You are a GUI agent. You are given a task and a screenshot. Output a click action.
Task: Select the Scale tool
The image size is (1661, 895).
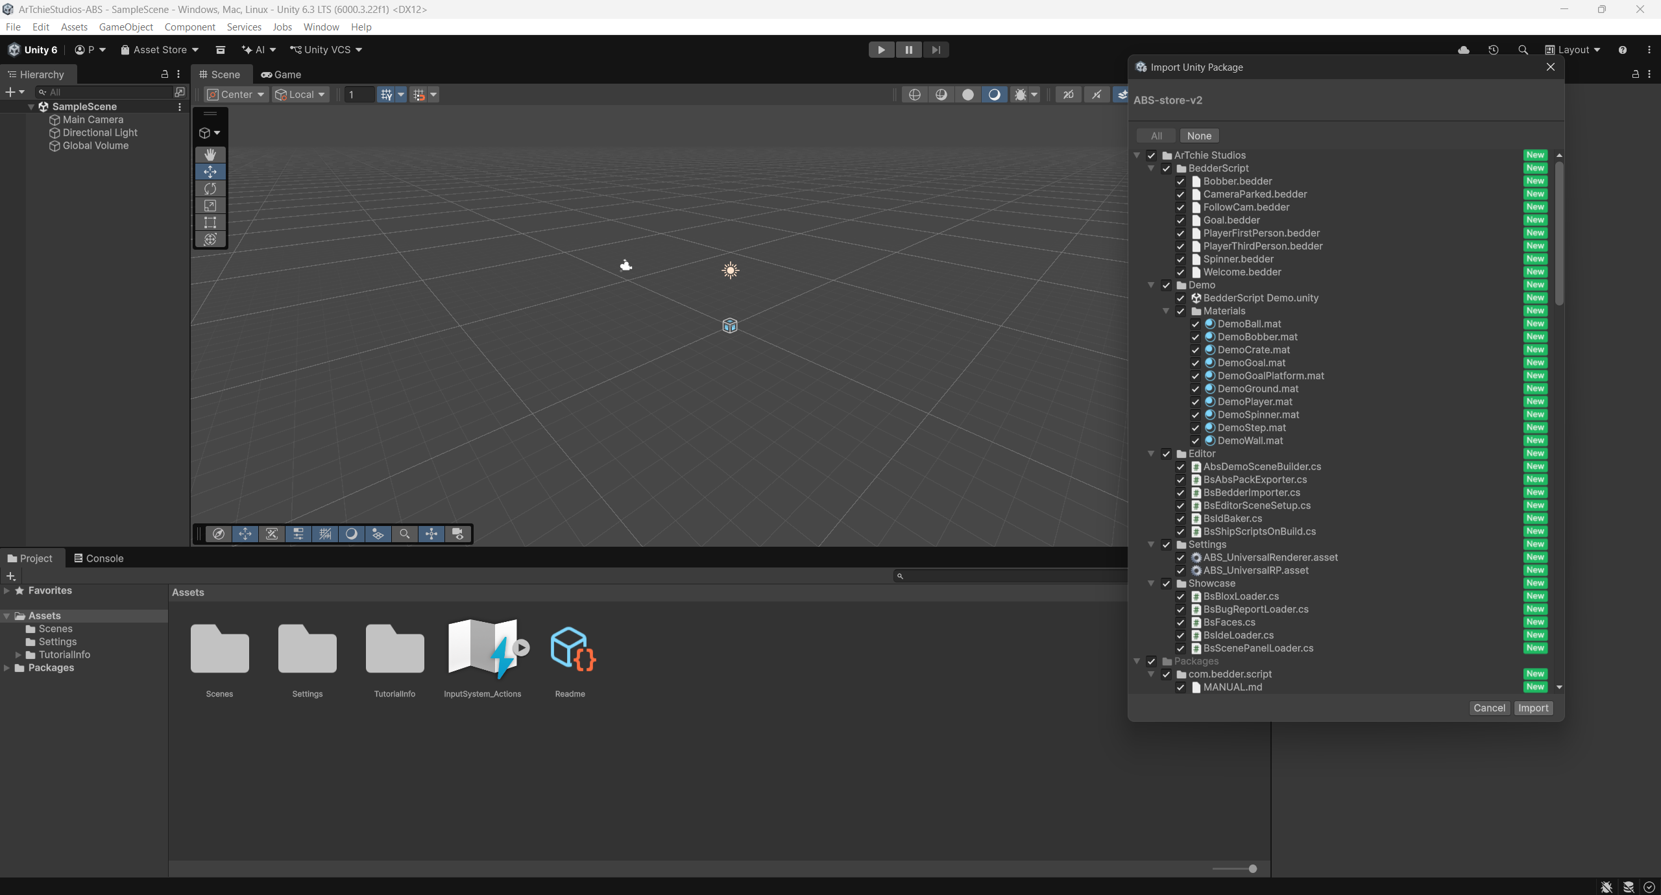pyautogui.click(x=210, y=206)
